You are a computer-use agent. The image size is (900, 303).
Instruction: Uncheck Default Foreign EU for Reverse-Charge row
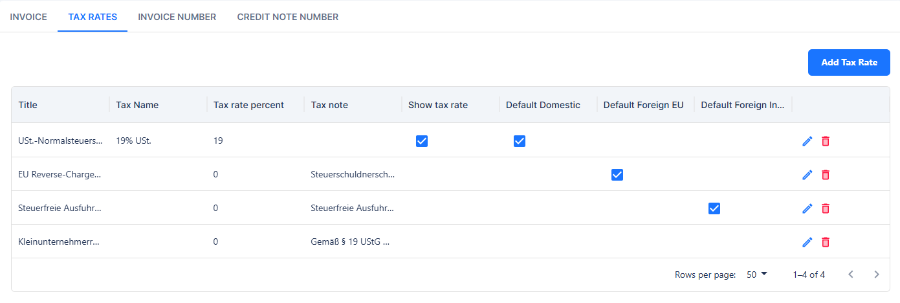pyautogui.click(x=617, y=175)
